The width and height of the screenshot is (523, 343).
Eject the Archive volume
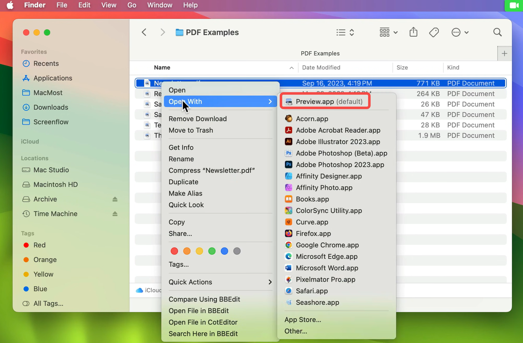click(115, 199)
